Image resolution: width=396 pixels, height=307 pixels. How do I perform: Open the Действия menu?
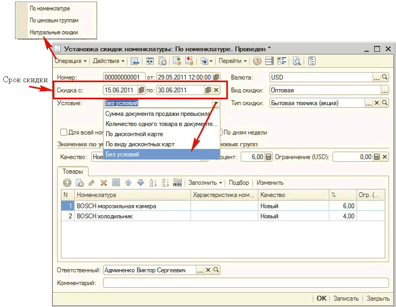(x=108, y=61)
